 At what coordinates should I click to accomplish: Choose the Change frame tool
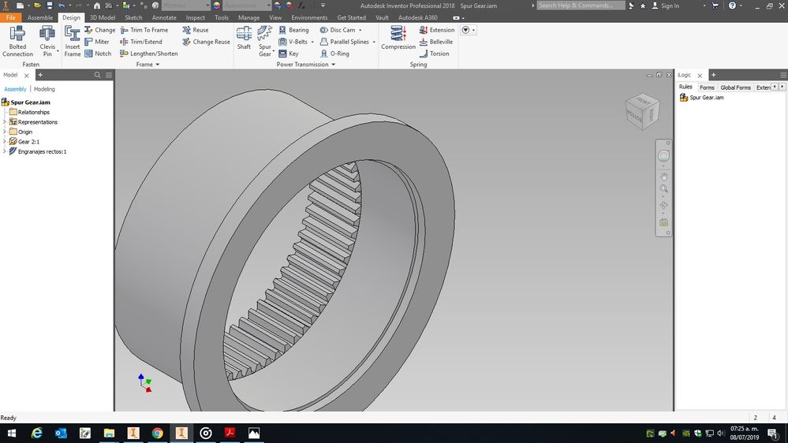tap(99, 30)
